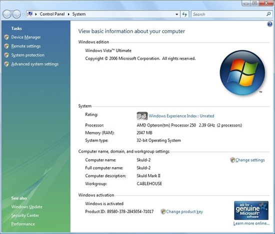Expand the arrow before System breadcrumb
Screen dimensions: 275x234
[x=68, y=14]
